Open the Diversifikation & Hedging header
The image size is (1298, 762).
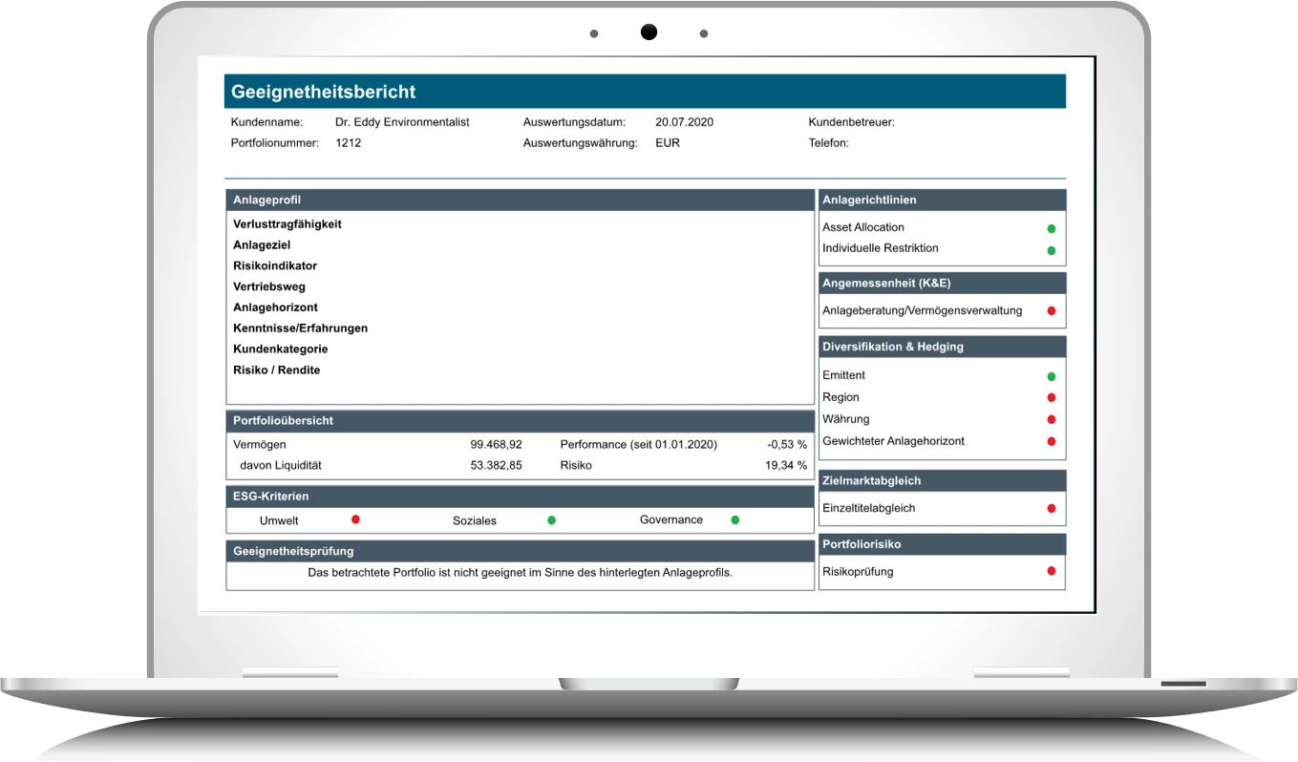pos(942,347)
